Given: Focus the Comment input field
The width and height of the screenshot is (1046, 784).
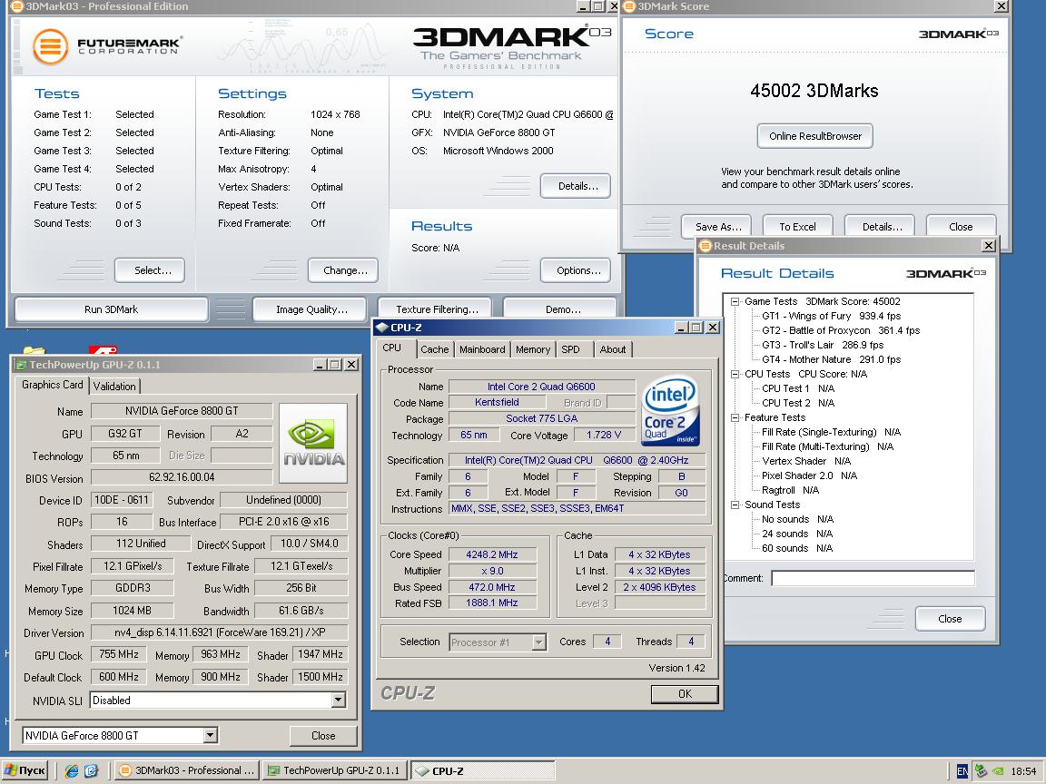Looking at the screenshot, I should coord(873,578).
